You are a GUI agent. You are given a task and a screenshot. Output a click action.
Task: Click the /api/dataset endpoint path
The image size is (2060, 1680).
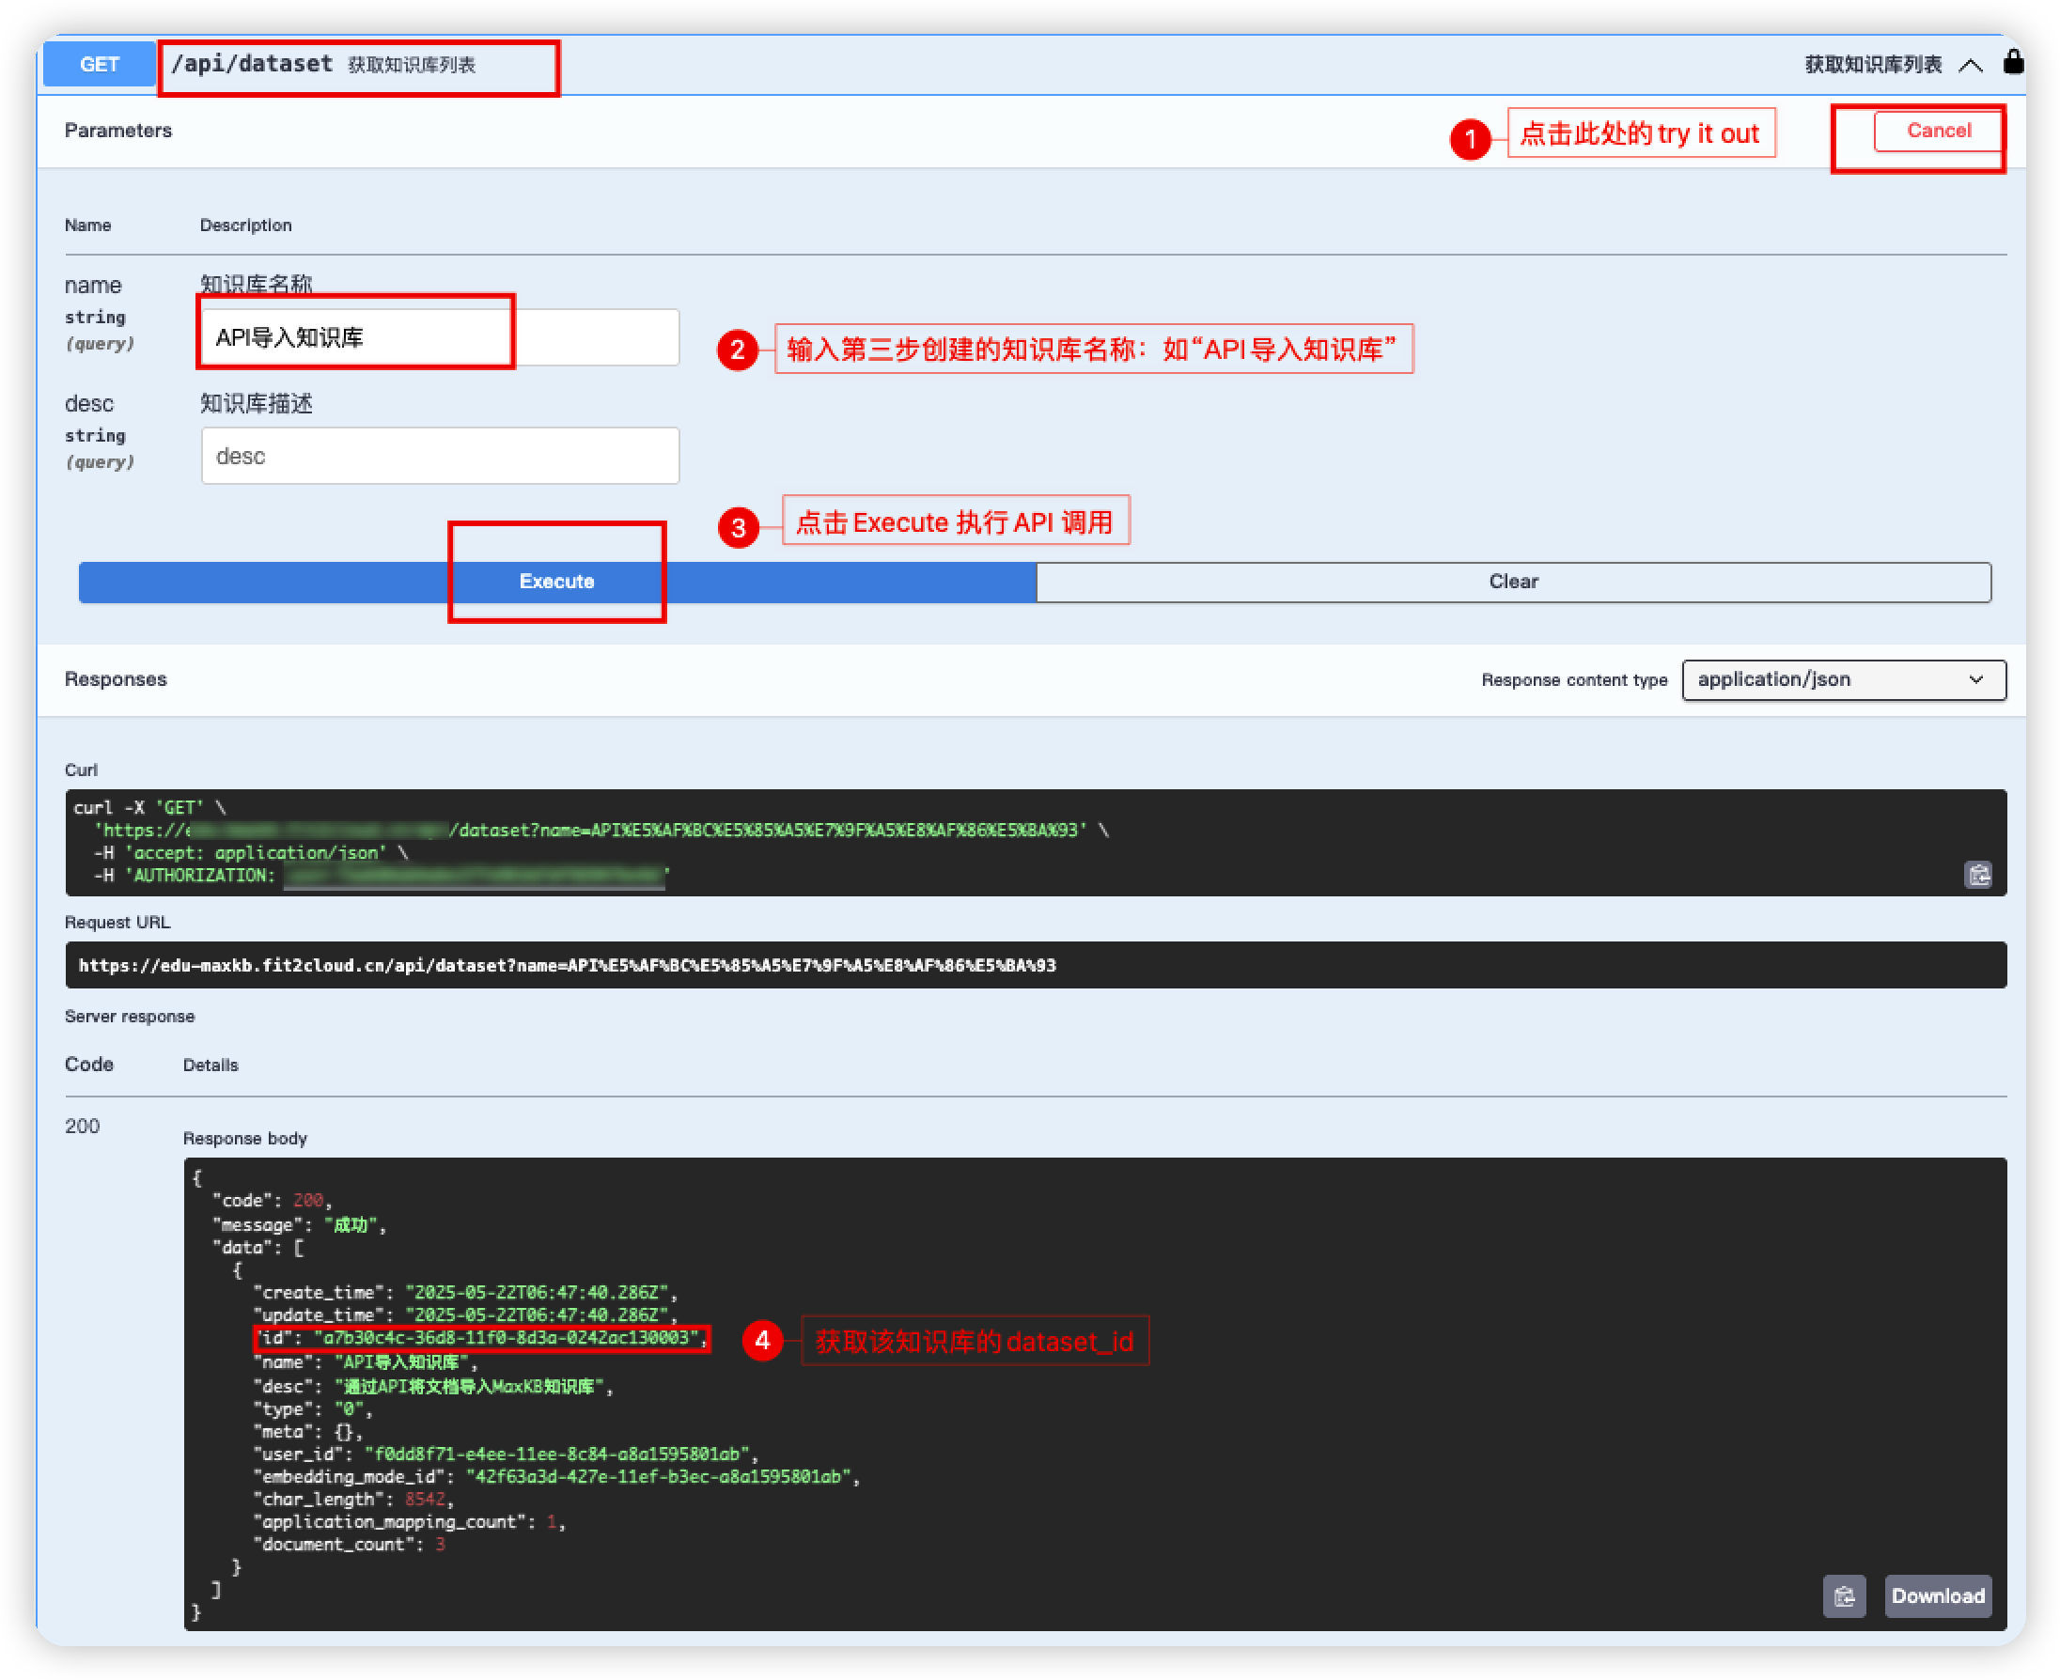point(252,65)
